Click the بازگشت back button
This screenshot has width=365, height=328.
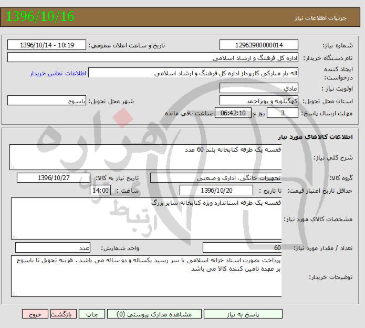[x=64, y=314]
